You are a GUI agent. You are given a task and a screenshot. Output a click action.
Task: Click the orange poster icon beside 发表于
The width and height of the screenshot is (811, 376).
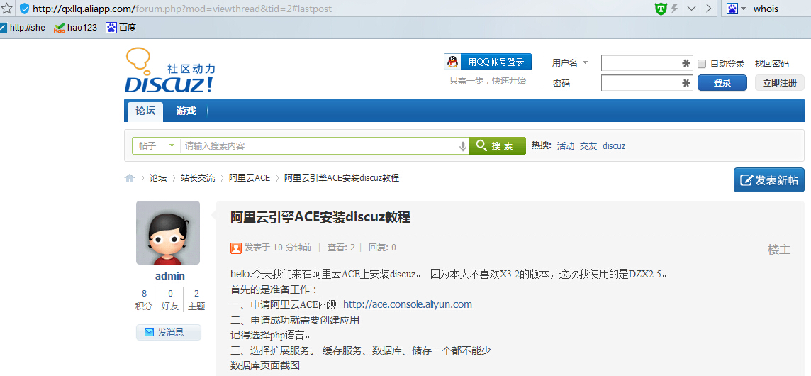point(236,248)
